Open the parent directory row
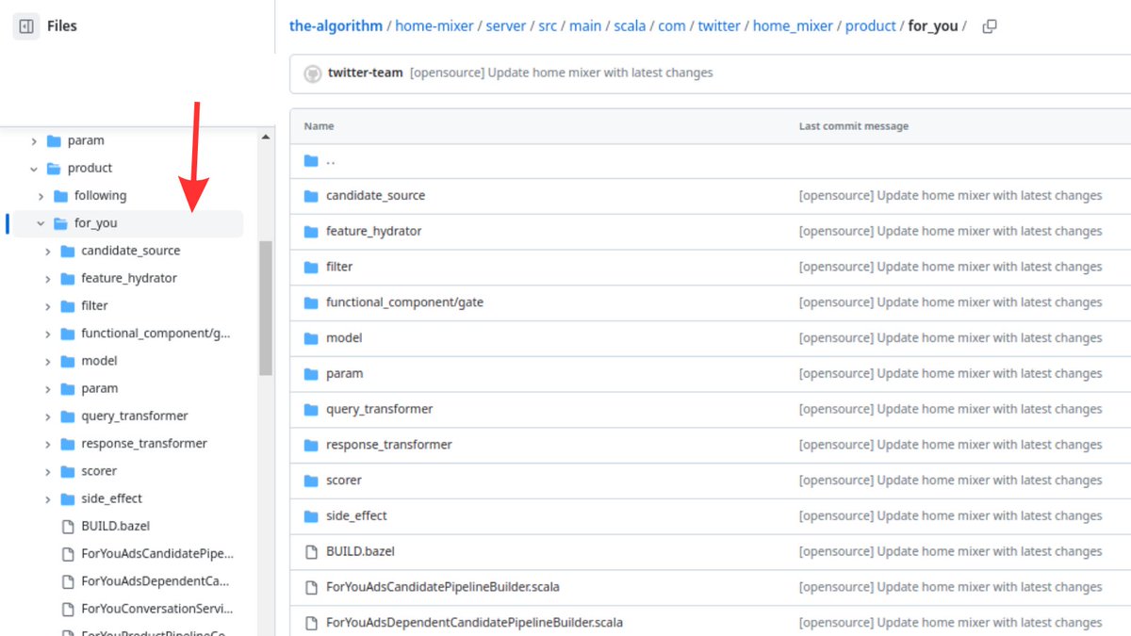 [x=329, y=160]
